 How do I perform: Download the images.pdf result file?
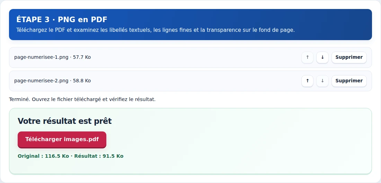pyautogui.click(x=62, y=139)
